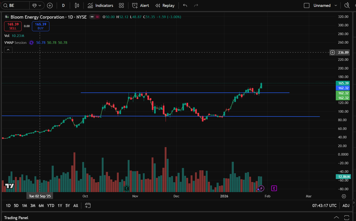356x221 pixels.
Task: Select the 1Y date range
Action: [x=60, y=205]
